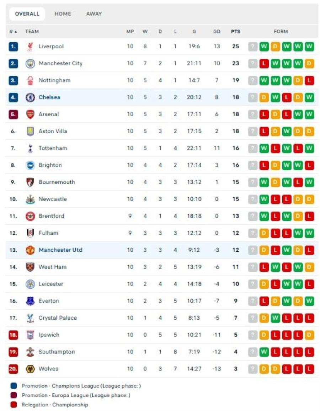Click Nottingham's red L form badge
Screen dimensions: 320x411
[x=309, y=80]
